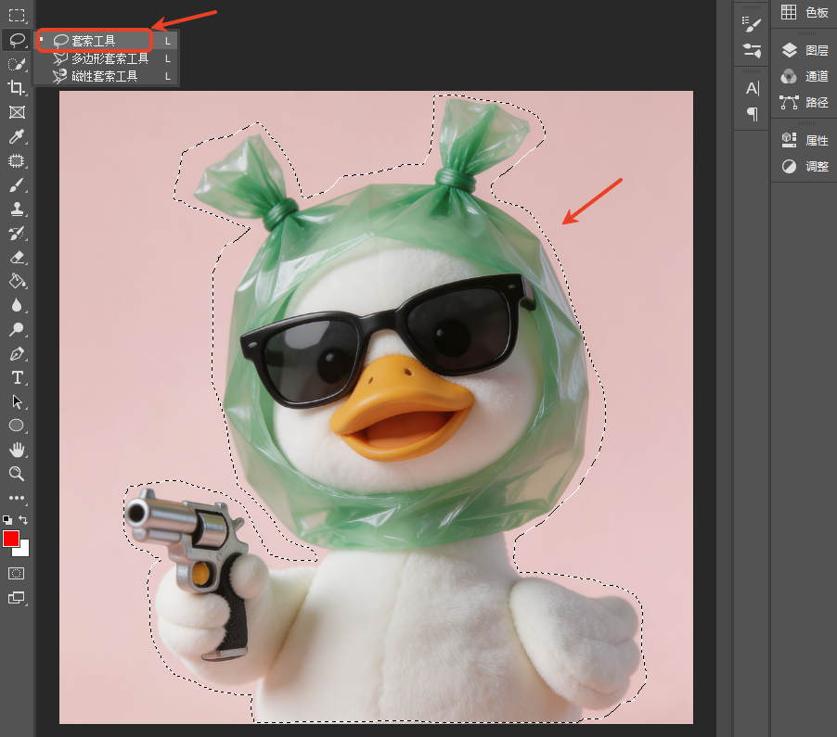Select the Zoom magnifier tool
837x737 pixels.
coord(17,474)
